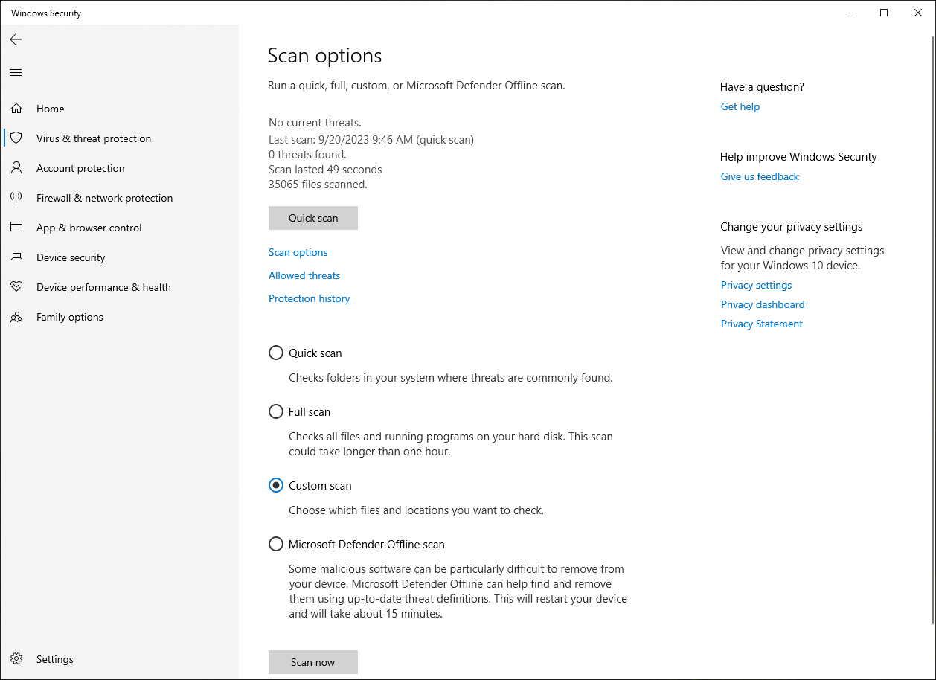Open Device performance & health heart icon

click(16, 286)
